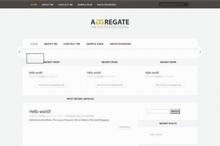Select Contact Me in main navigation
Image resolution: width=220 pixels, height=146 pixels.
pos(72,44)
